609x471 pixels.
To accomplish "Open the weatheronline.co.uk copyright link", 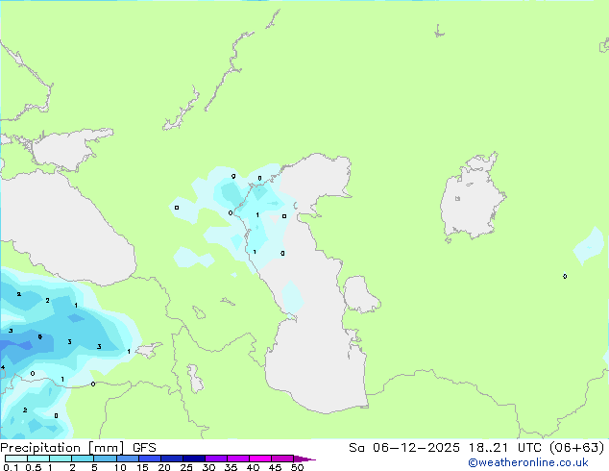I will [528, 462].
